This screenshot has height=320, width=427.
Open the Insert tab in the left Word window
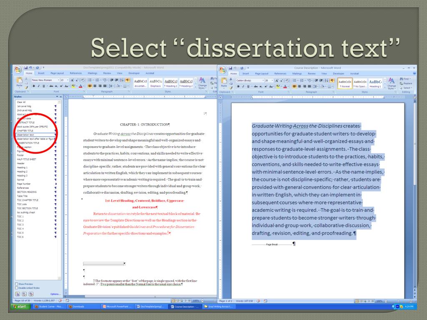click(41, 73)
